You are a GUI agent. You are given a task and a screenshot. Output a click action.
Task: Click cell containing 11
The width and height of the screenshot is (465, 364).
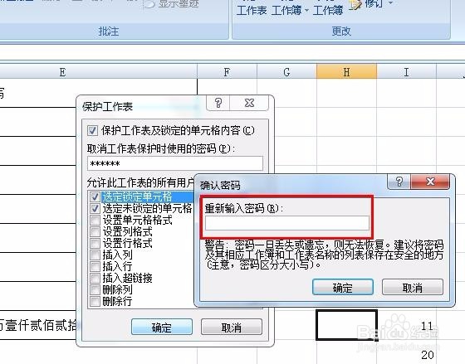(406, 325)
